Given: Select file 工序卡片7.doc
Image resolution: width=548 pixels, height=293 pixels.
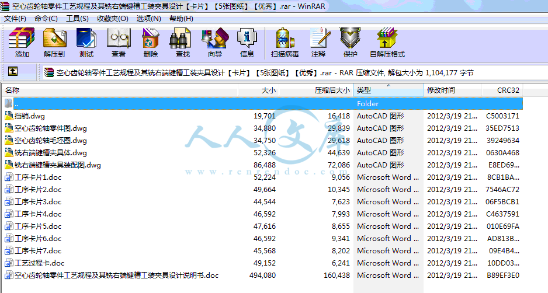Looking at the screenshot, I should click(x=38, y=251).
